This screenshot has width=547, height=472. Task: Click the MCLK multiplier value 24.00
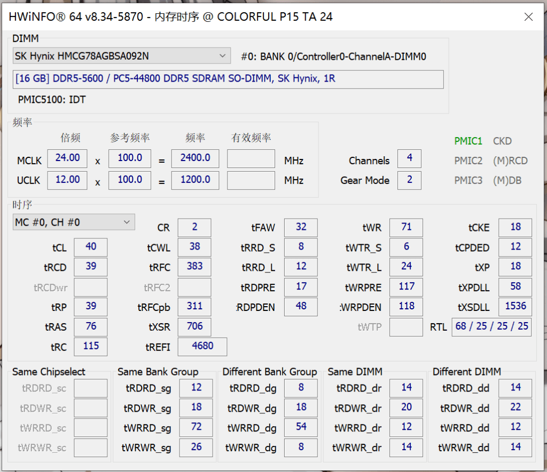67,158
